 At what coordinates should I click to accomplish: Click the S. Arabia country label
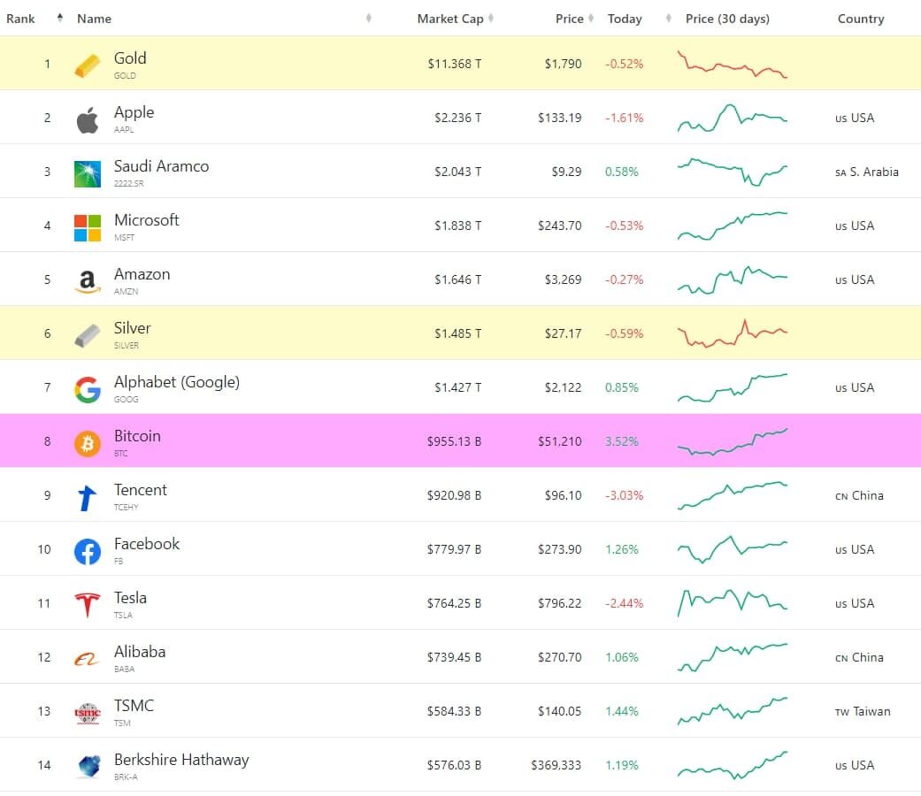click(x=867, y=172)
